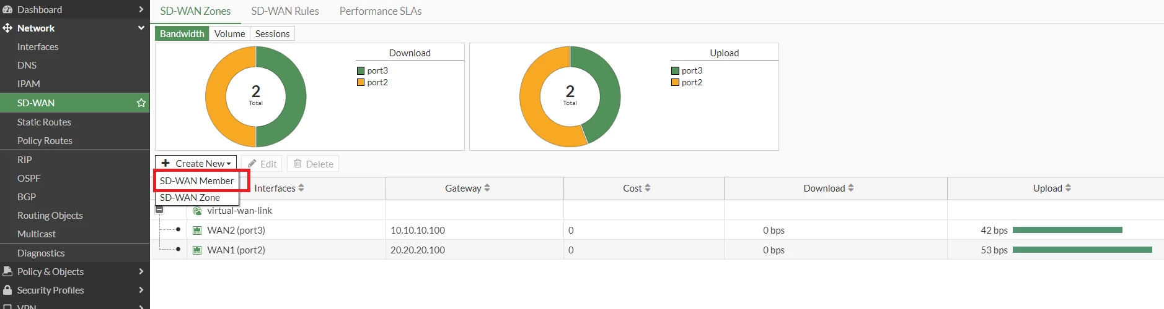Click the WAN2 (port3) interface icon
Screen dimensions: 1164x309
(x=197, y=231)
